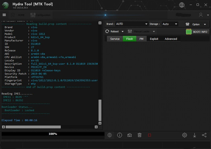Click the log vertical scrollbar thumb
The height and width of the screenshot is (149, 211).
click(100, 110)
